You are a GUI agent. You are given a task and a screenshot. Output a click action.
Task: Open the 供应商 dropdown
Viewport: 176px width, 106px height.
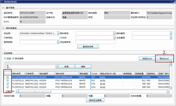click(x=58, y=34)
